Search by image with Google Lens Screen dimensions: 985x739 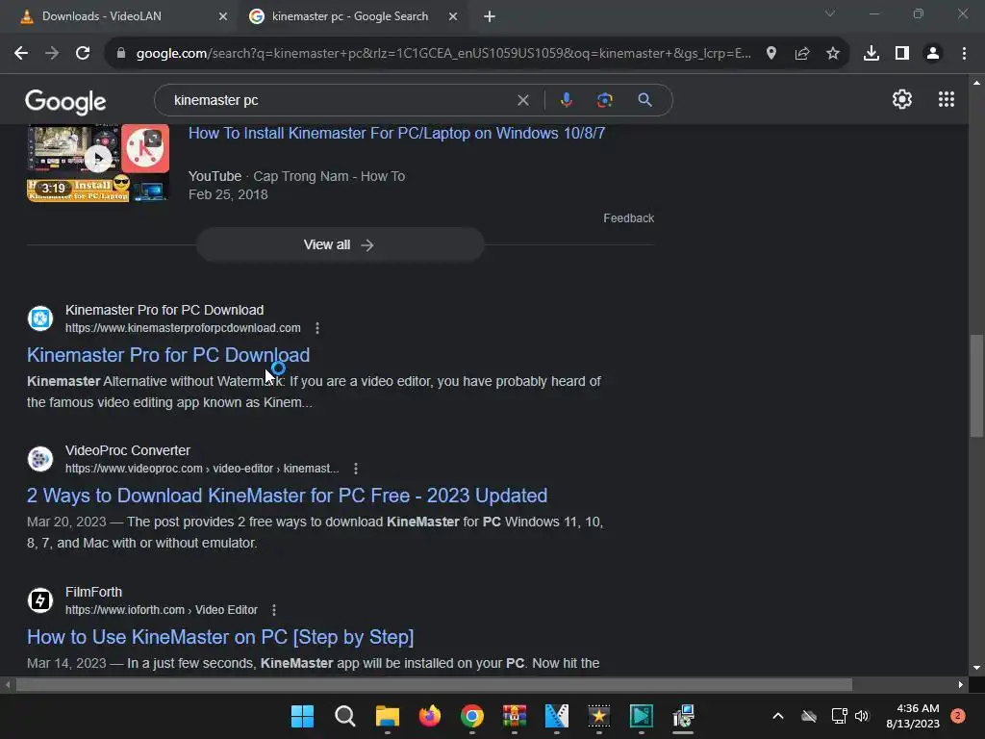(604, 100)
